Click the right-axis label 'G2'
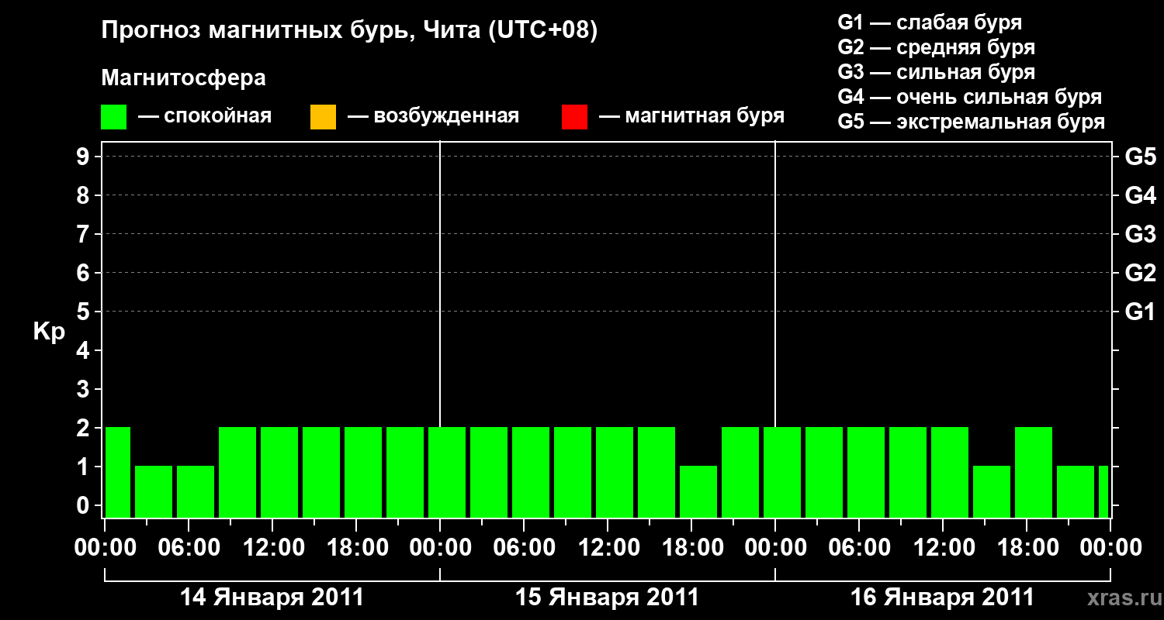The image size is (1164, 620). (1140, 273)
